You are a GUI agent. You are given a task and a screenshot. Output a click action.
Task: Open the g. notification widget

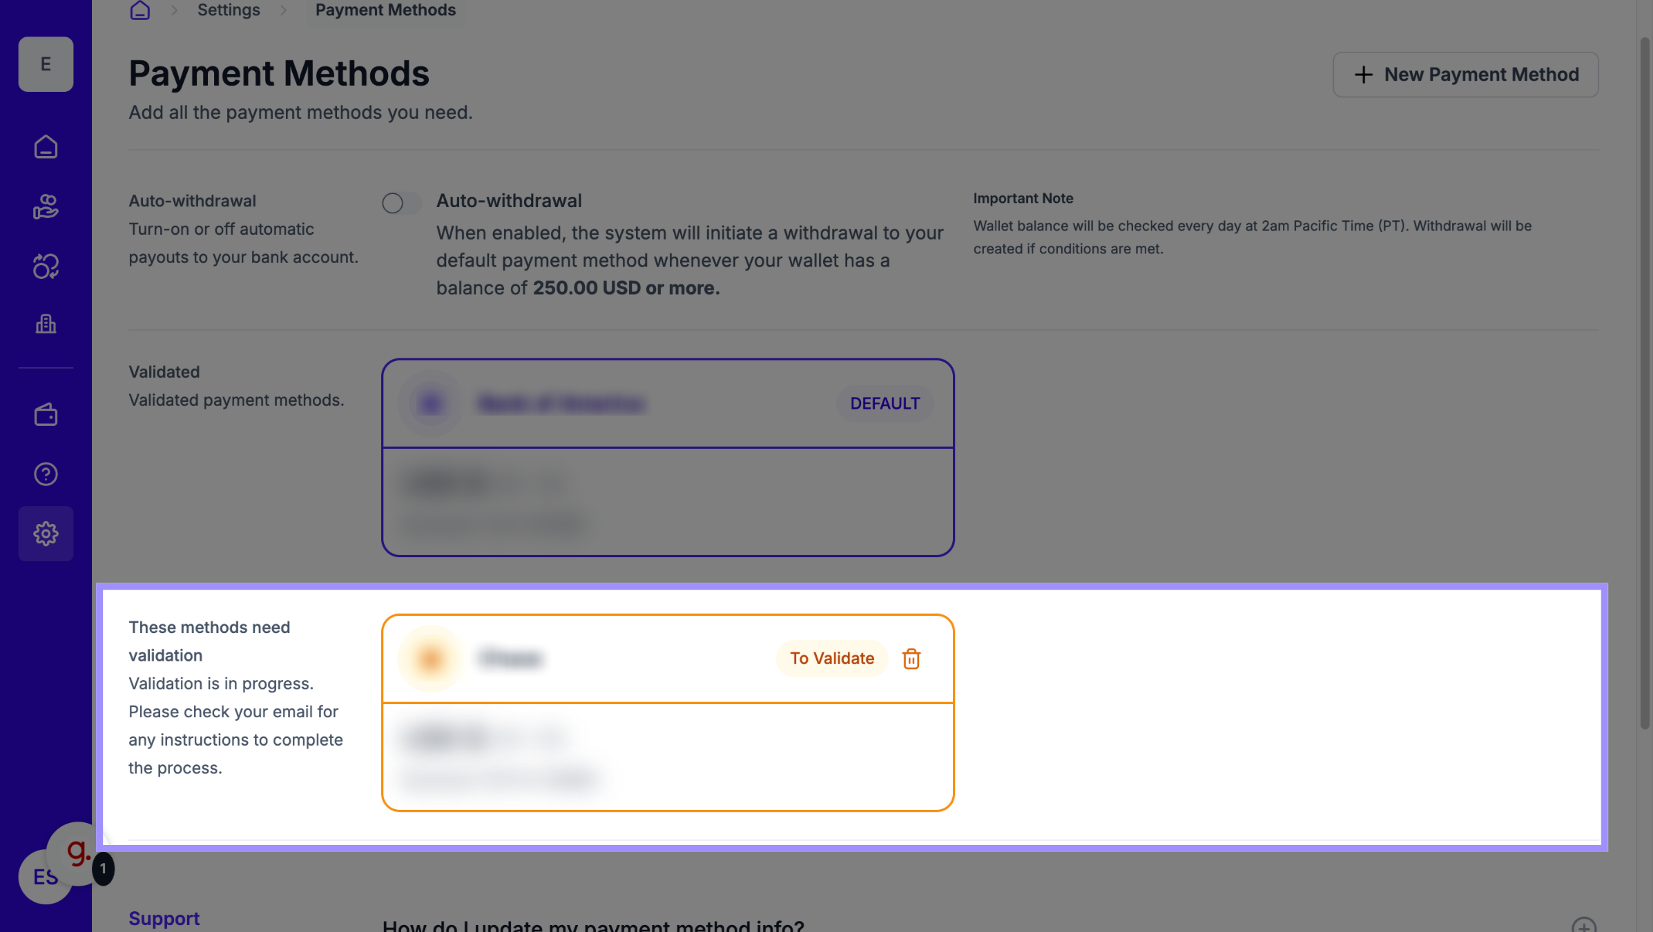pos(78,853)
